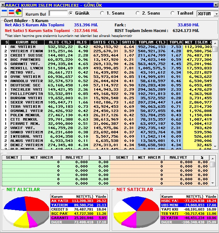
Task: Select the 2. Seans radio button
Action: [x=138, y=13]
